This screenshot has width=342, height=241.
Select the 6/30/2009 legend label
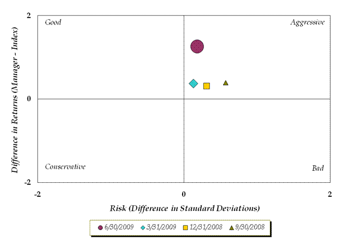pos(119,227)
